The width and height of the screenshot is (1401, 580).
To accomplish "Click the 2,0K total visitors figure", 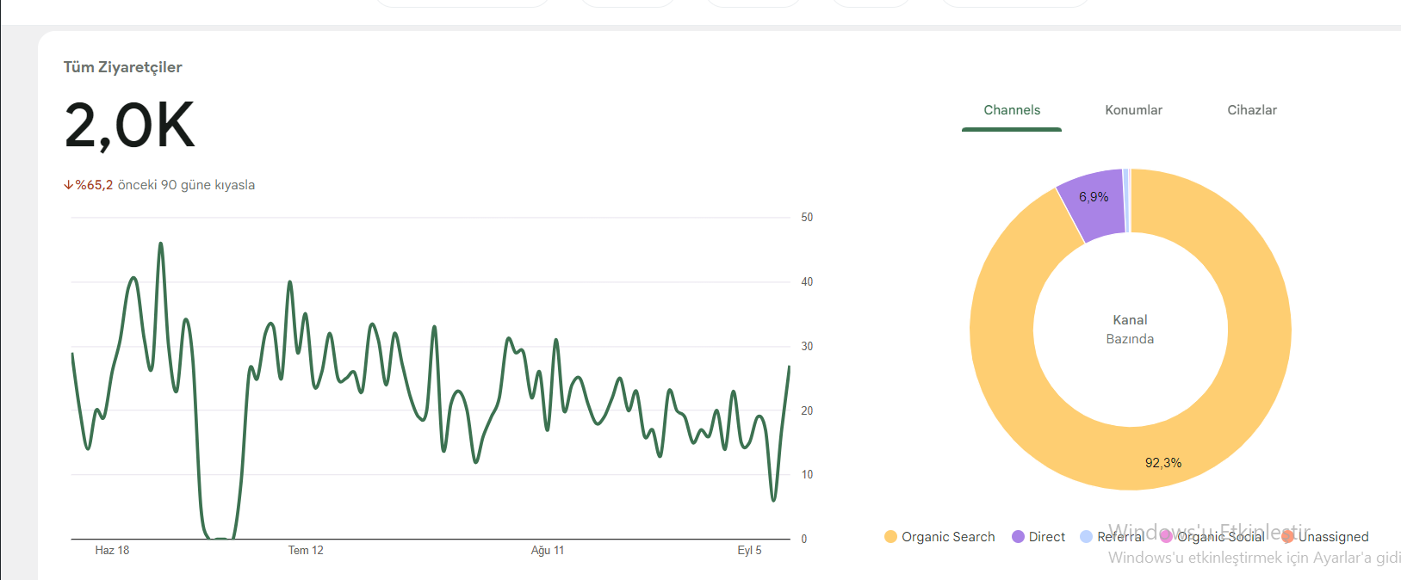I will [130, 126].
